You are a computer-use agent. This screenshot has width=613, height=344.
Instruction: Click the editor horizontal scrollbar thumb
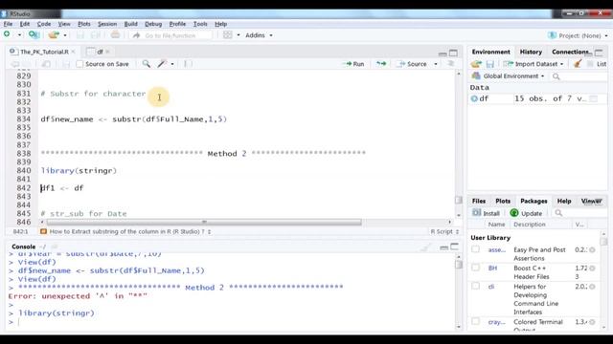pyautogui.click(x=204, y=222)
